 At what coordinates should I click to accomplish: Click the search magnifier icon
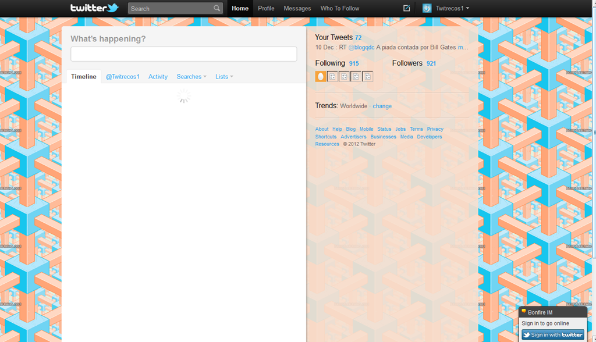(x=217, y=8)
